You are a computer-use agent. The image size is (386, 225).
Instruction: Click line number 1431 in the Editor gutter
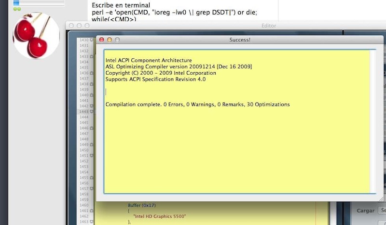click(x=84, y=45)
